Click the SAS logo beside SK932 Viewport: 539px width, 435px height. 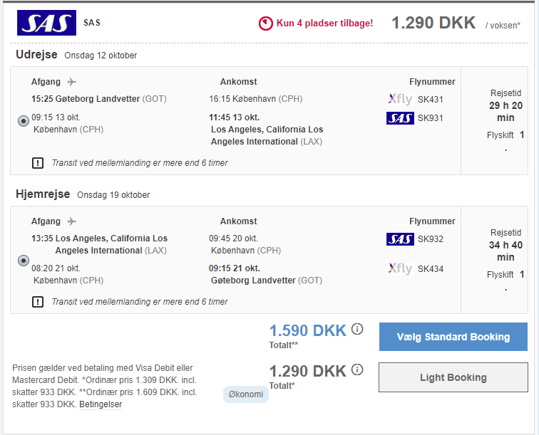coord(400,239)
